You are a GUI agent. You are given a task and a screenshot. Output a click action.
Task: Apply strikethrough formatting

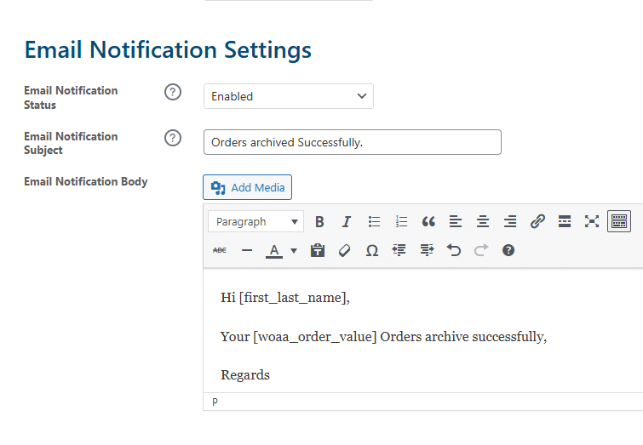tap(220, 250)
